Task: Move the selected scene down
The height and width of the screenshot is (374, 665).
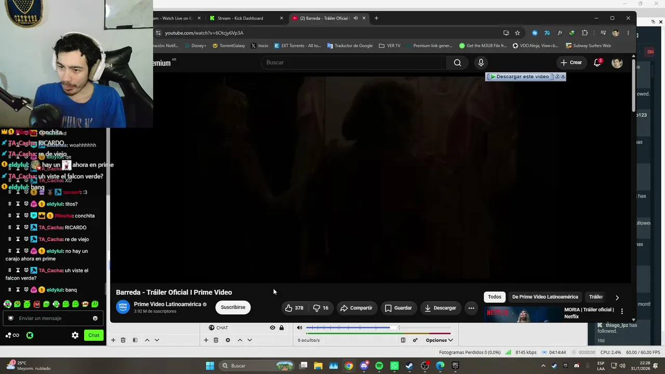Action: [x=157, y=340]
